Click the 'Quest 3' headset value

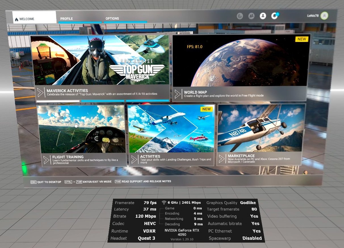146,238
